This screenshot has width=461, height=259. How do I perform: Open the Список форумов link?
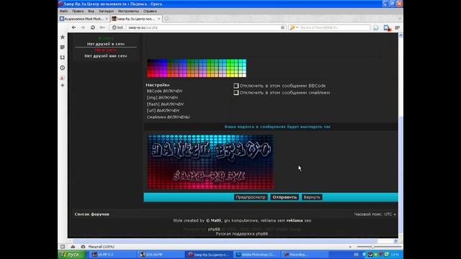point(91,214)
